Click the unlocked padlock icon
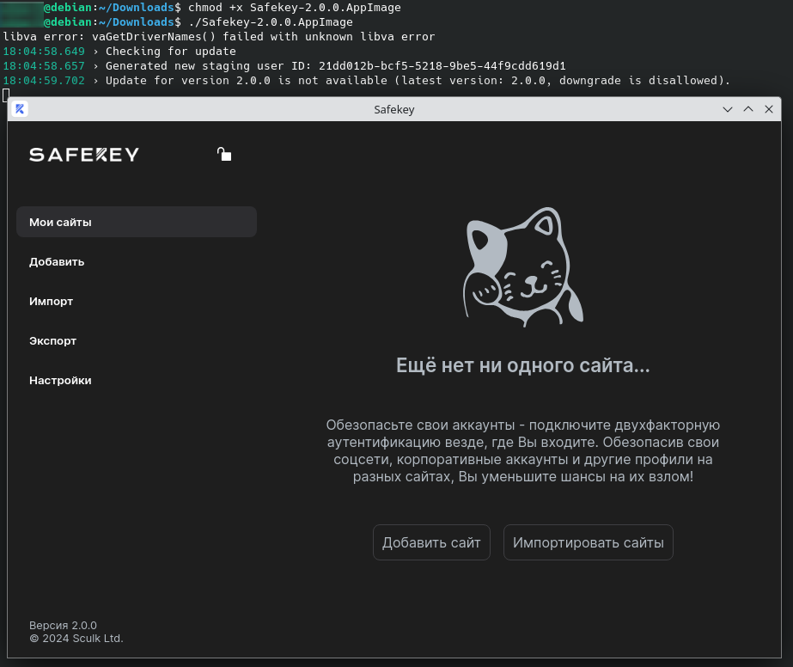The height and width of the screenshot is (667, 793). [224, 154]
